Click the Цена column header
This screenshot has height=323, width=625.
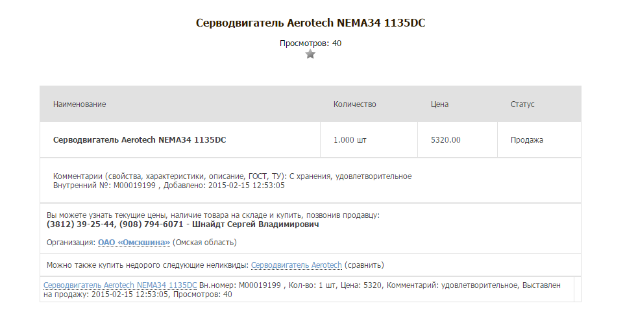tap(439, 104)
